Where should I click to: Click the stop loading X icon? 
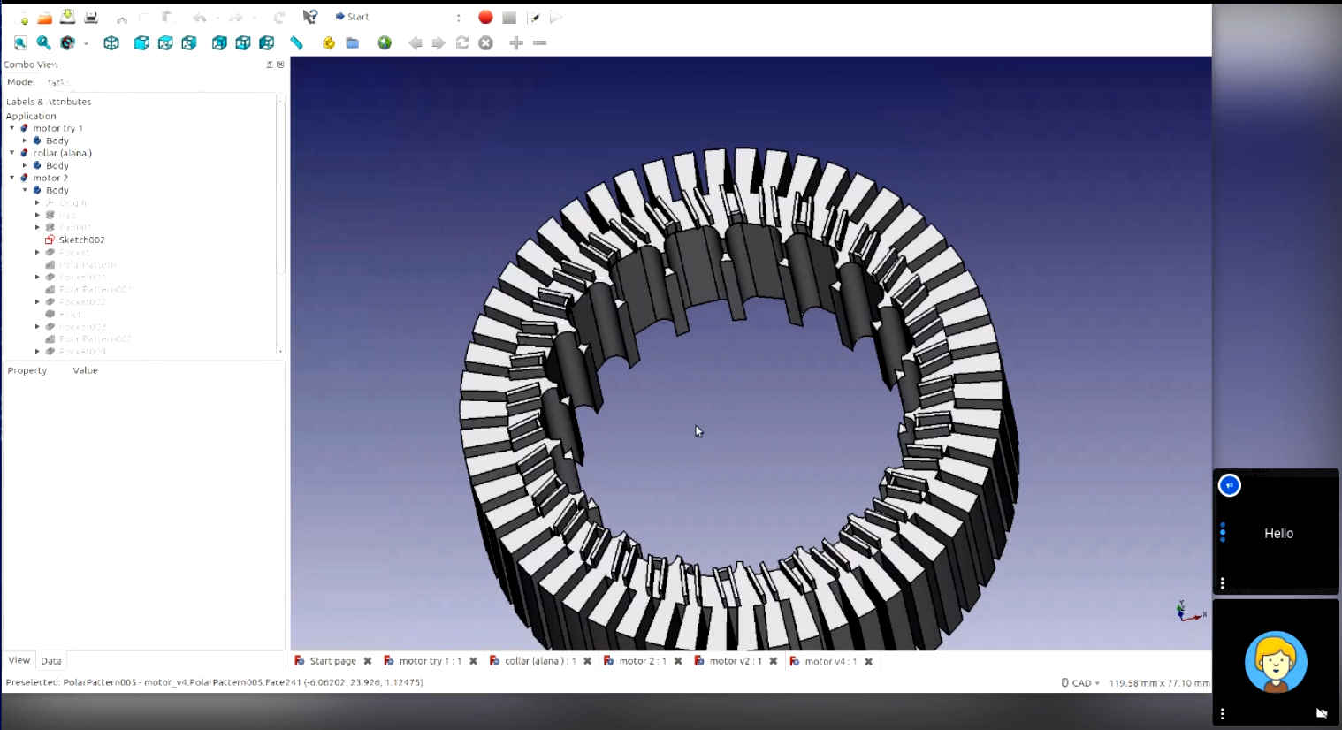click(486, 42)
